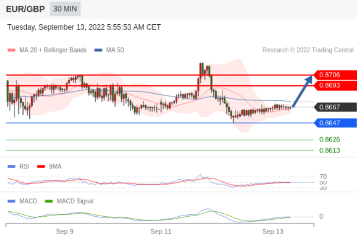This screenshot has width=357, height=238.
Task: Click the 0.8626 support level value
Action: [x=329, y=140]
